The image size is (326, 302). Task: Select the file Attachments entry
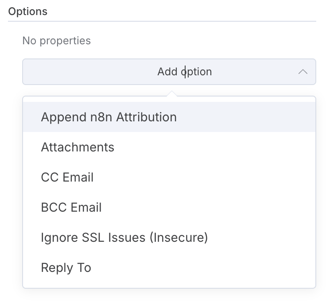pyautogui.click(x=78, y=147)
